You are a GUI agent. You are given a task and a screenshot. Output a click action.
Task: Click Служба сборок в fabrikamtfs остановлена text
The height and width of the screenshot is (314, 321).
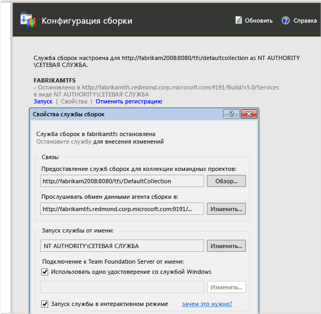pyautogui.click(x=96, y=134)
